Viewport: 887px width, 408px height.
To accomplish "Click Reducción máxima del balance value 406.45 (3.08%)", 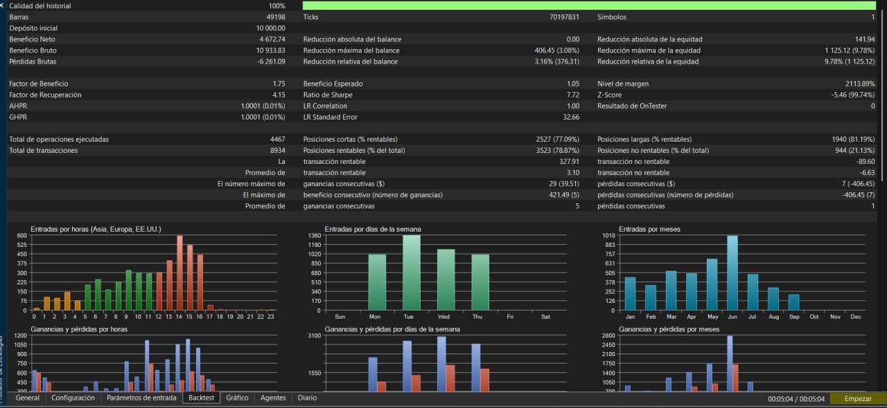I will coord(557,50).
